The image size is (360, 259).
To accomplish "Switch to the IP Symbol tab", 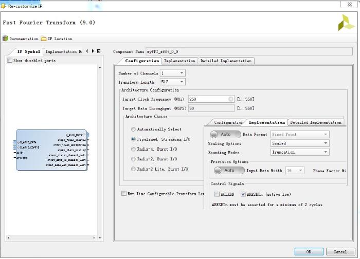I will click(28, 51).
